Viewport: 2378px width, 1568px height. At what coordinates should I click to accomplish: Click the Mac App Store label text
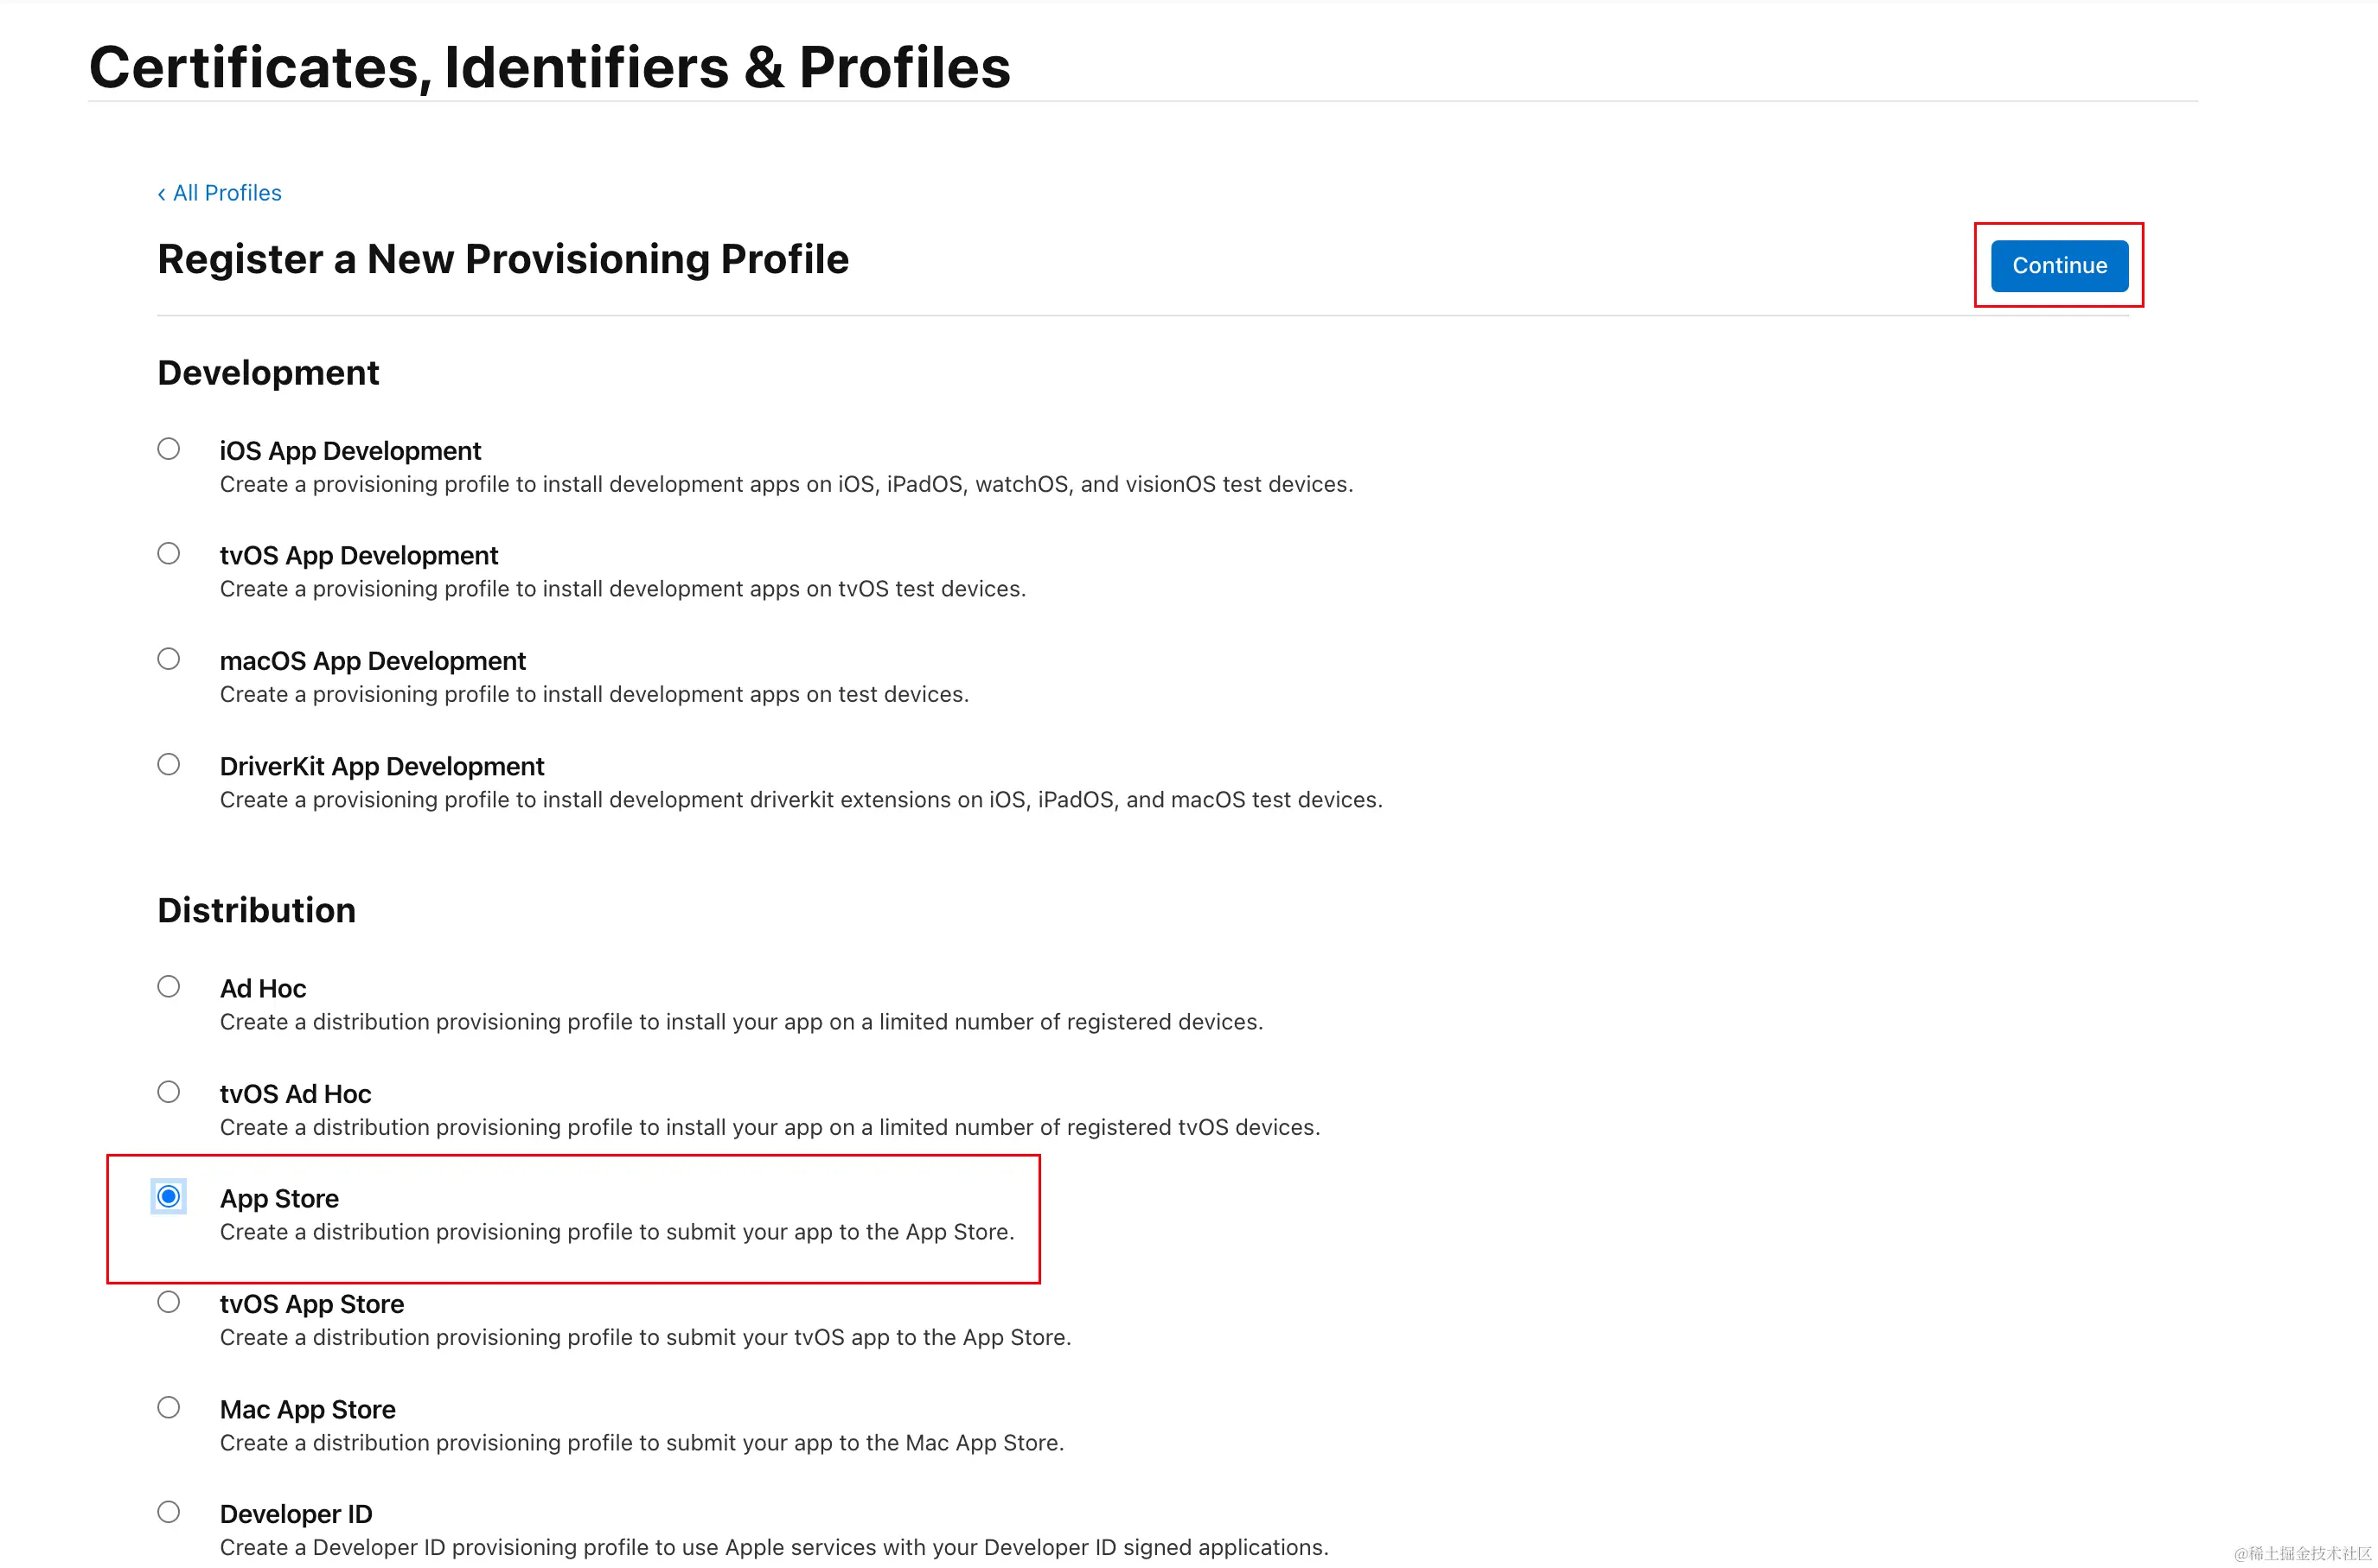point(307,1410)
